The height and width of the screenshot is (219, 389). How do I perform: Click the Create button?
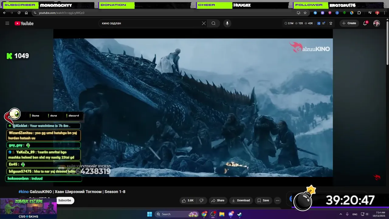point(349,23)
